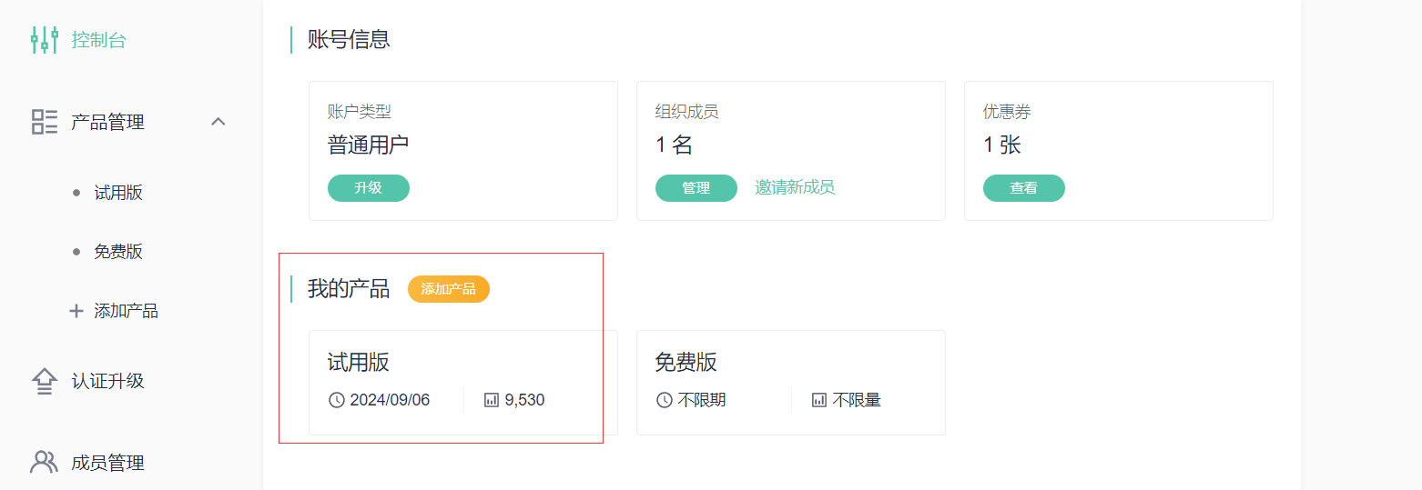The width and height of the screenshot is (1422, 490).
Task: Select 试用版 in the sidebar submenu
Action: (x=118, y=193)
